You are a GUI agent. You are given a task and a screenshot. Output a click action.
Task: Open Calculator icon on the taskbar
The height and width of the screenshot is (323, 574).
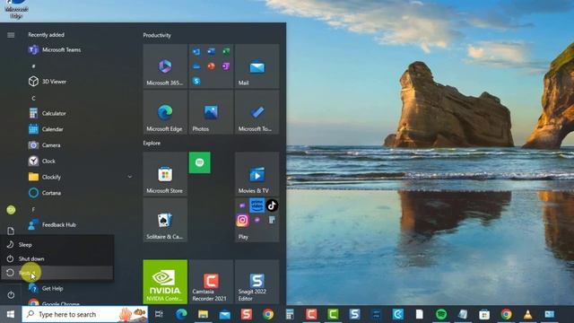pyautogui.click(x=290, y=314)
